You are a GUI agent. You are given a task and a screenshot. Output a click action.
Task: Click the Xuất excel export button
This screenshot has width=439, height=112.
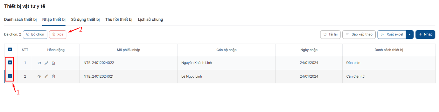tap(392, 34)
